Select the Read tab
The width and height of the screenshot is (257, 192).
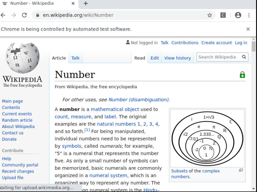click(x=140, y=58)
